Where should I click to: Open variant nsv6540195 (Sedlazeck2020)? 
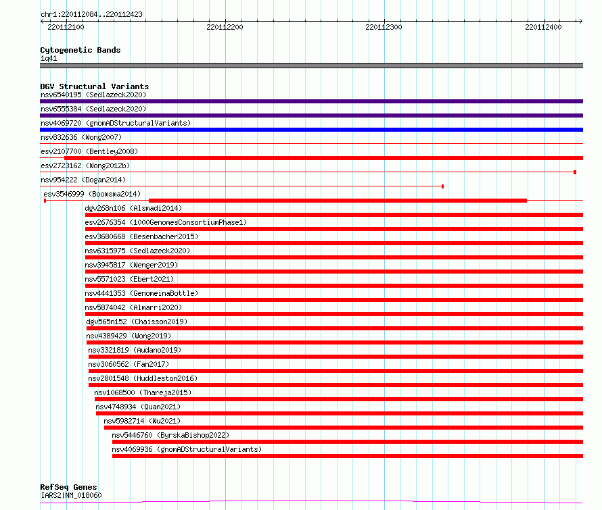93,95
